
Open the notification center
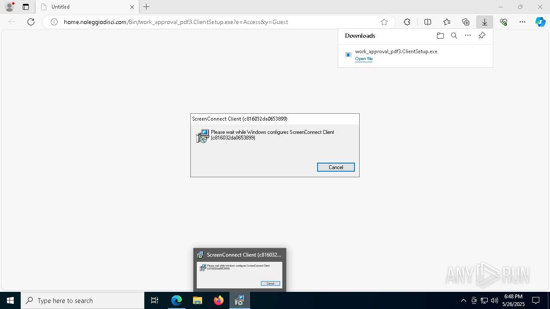click(x=536, y=300)
